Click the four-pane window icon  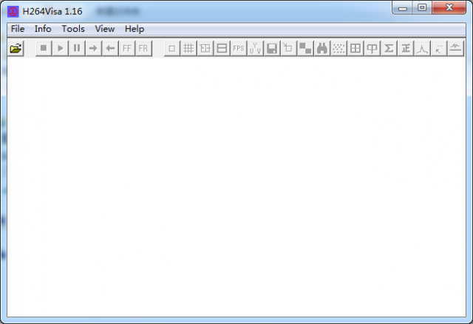click(355, 48)
